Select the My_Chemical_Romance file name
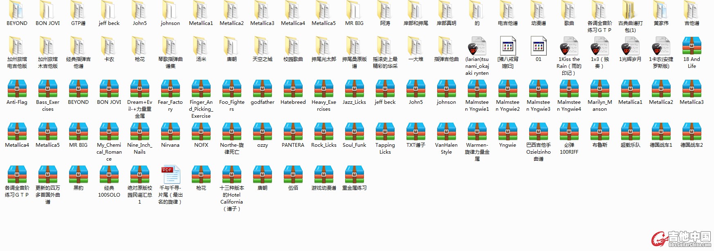The height and width of the screenshot is (251, 714). coord(109,152)
